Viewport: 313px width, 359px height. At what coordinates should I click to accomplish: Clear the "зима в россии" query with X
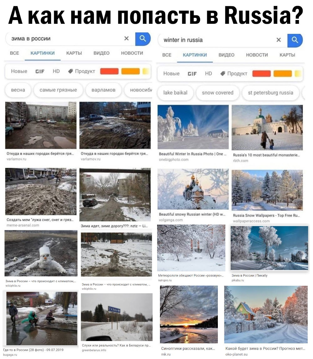pyautogui.click(x=126, y=38)
